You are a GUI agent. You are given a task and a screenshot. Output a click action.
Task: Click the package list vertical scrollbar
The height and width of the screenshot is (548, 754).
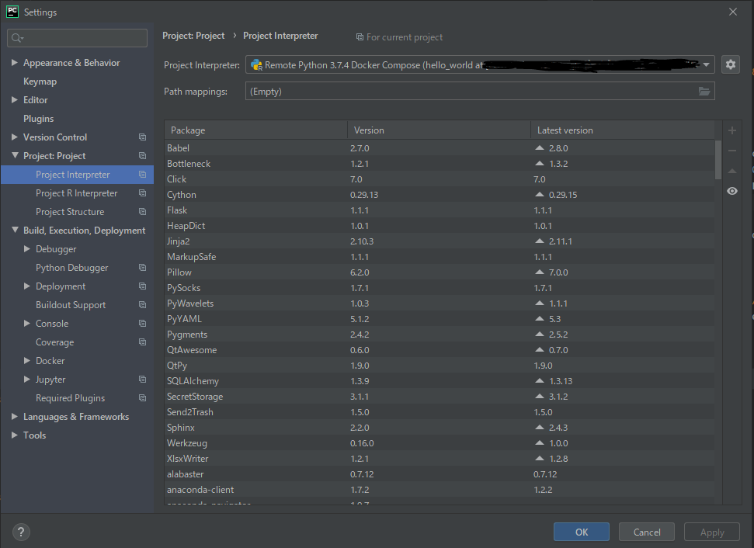click(718, 160)
